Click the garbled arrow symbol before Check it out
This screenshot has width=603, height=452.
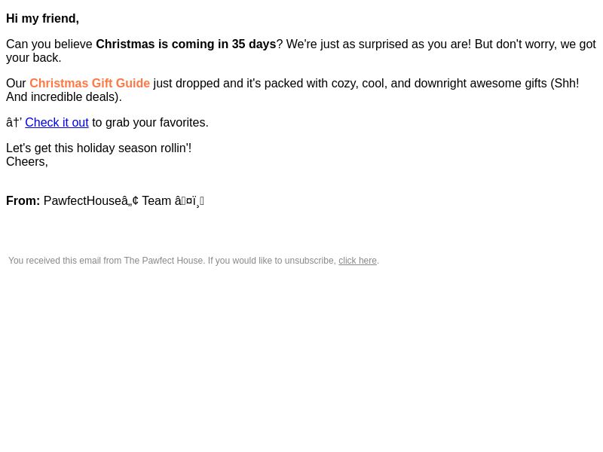click(x=14, y=123)
